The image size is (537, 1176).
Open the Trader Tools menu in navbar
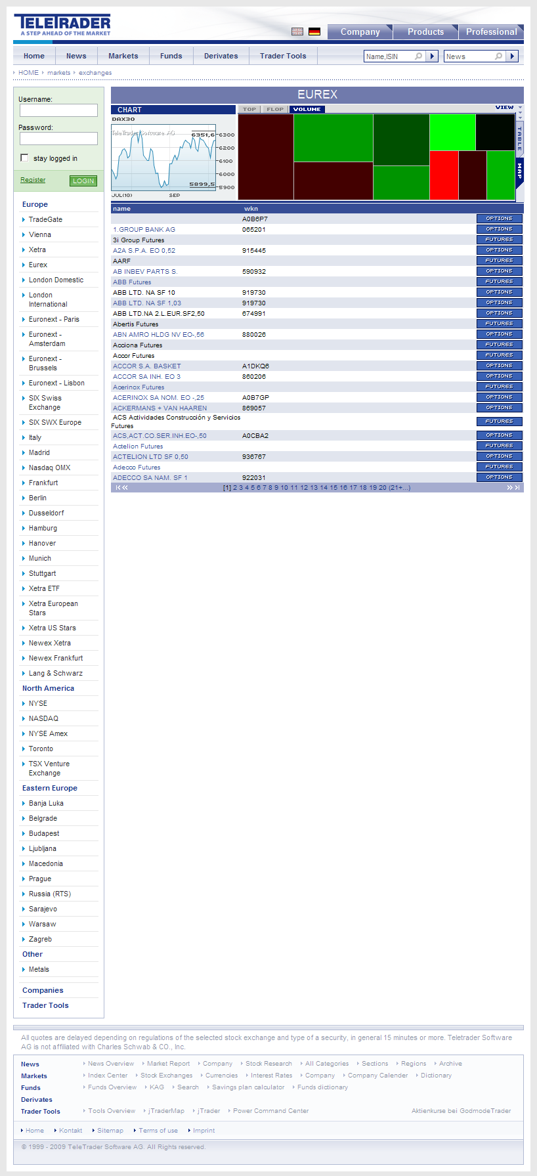pos(283,56)
